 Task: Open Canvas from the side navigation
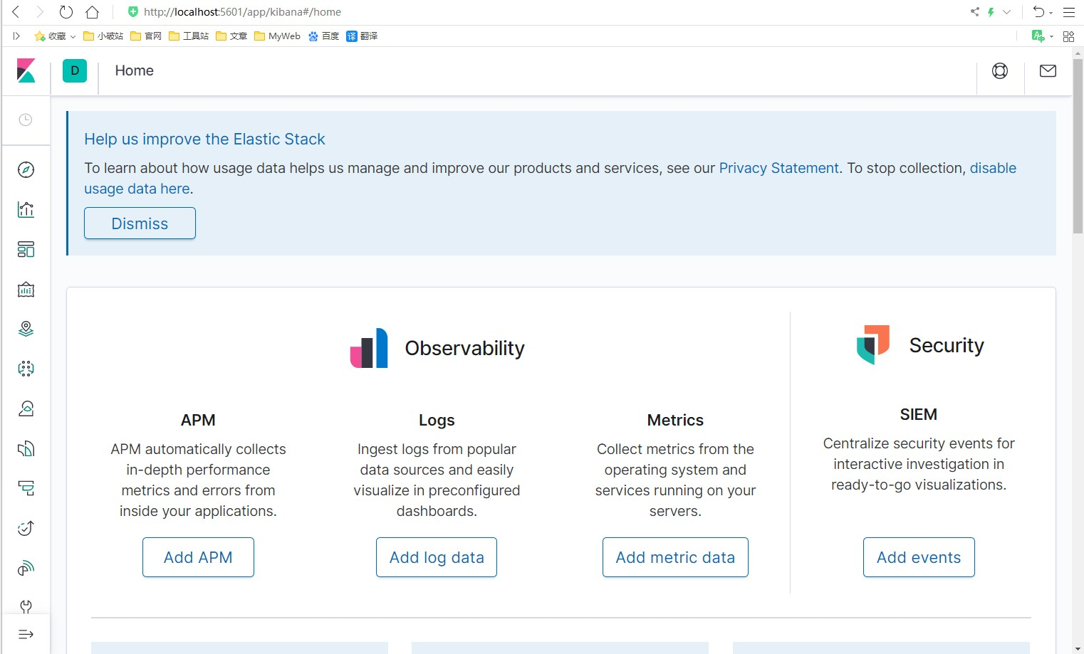tap(26, 289)
